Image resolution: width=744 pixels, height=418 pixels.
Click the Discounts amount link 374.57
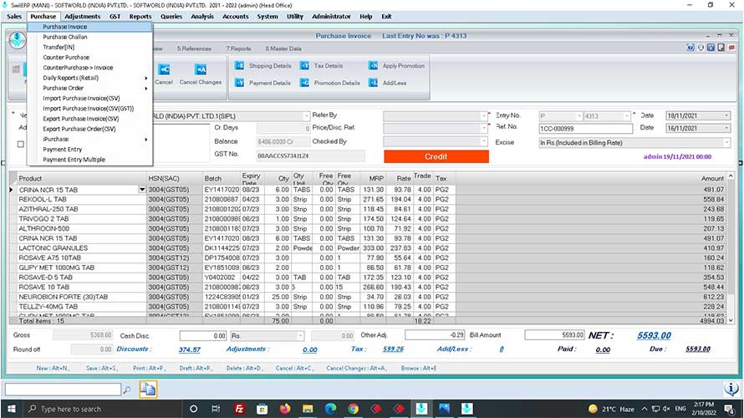190,349
